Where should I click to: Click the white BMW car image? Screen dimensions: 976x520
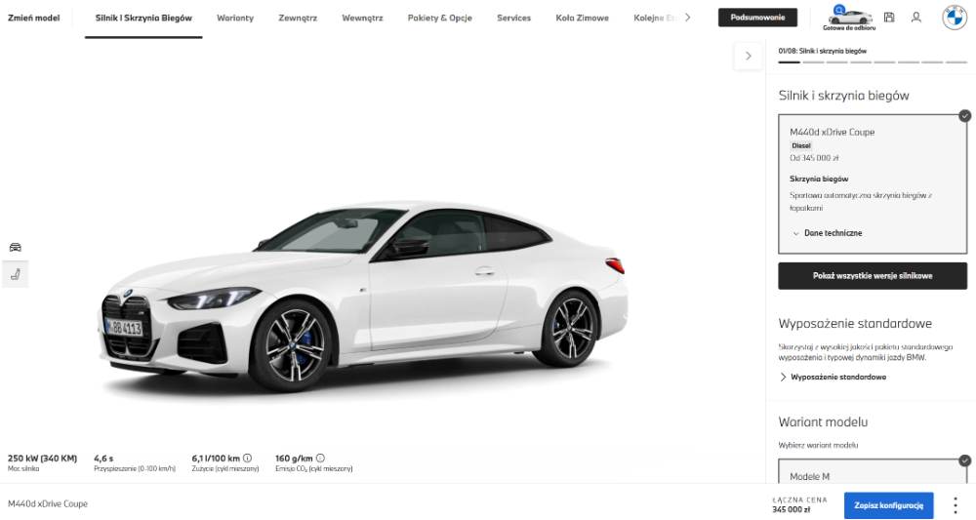tap(363, 296)
